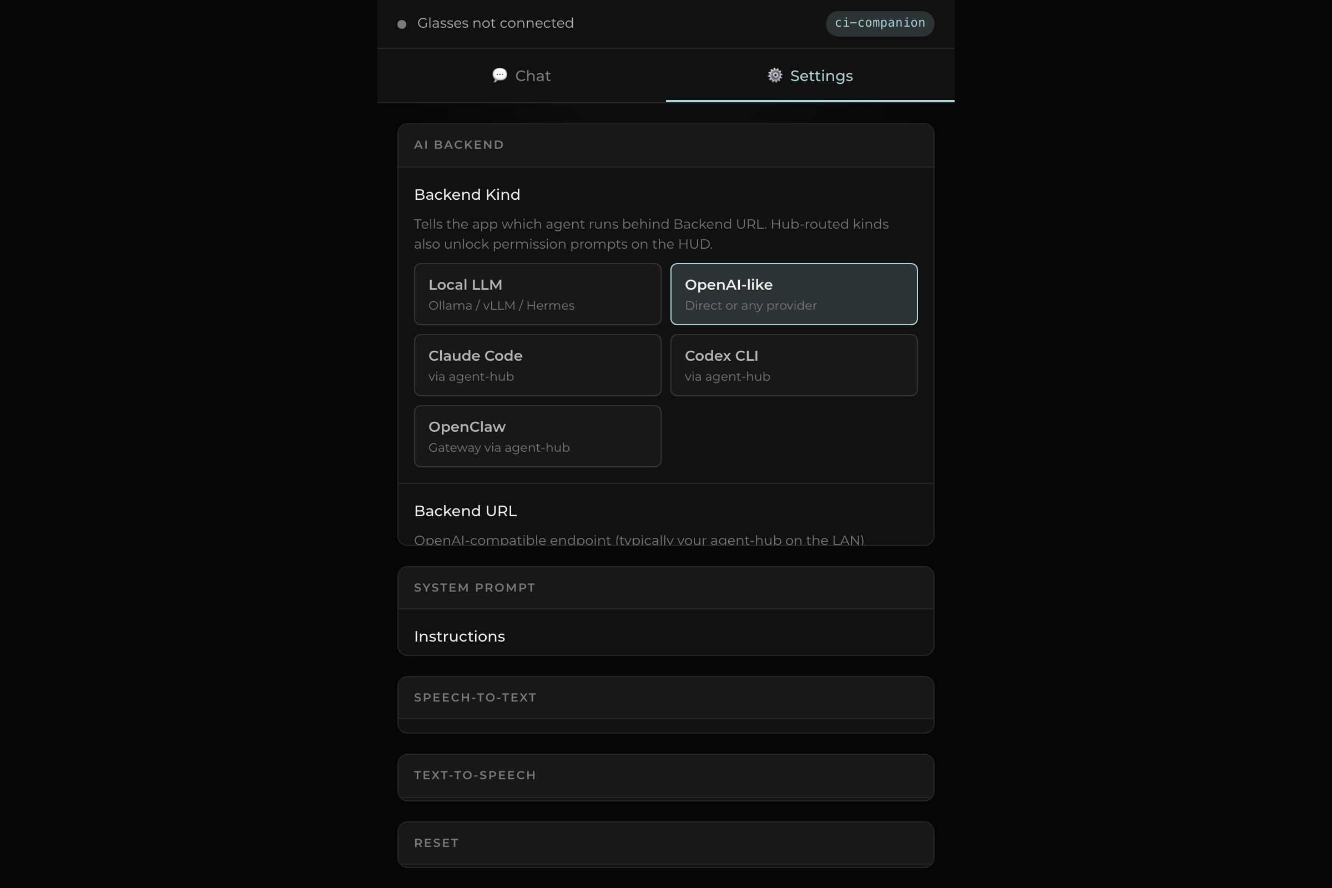This screenshot has height=888, width=1332.
Task: Click the AI Backend section header
Action: point(665,145)
